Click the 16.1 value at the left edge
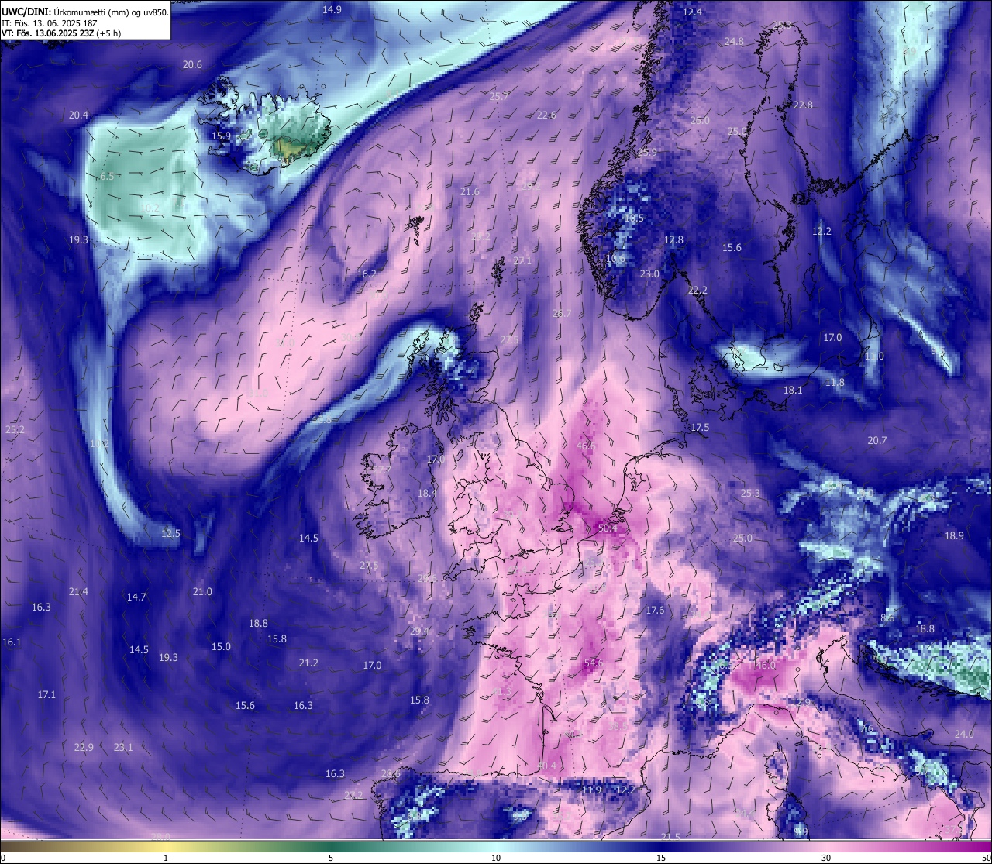 [12, 642]
